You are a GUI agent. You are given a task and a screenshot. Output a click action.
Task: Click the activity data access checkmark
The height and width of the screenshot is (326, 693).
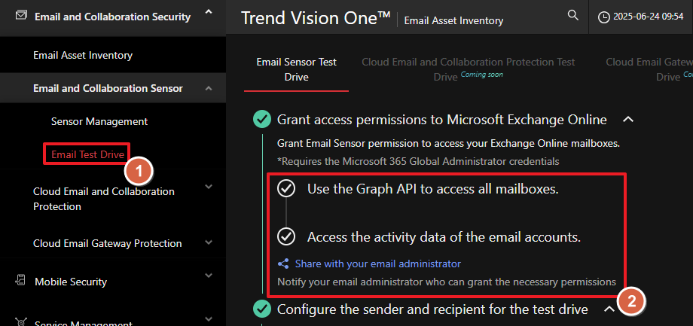click(286, 236)
